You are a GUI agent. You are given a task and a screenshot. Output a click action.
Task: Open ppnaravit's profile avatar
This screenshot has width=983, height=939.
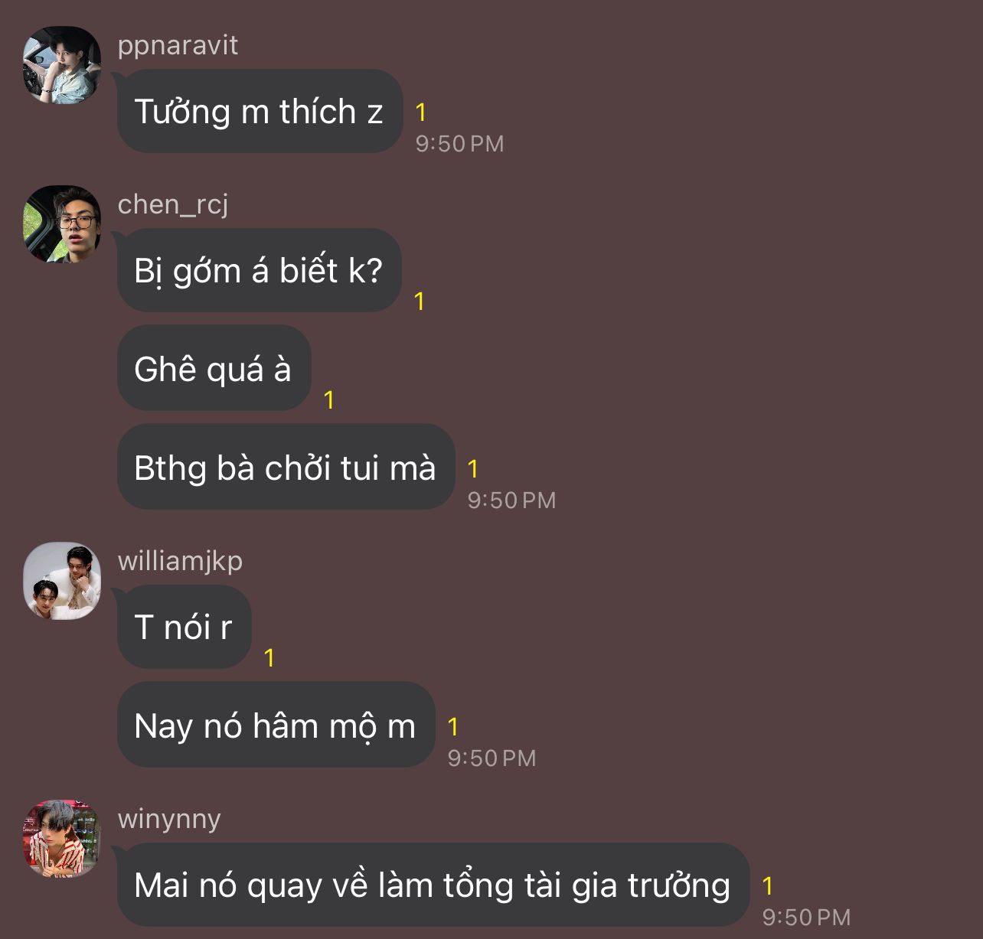[62, 65]
